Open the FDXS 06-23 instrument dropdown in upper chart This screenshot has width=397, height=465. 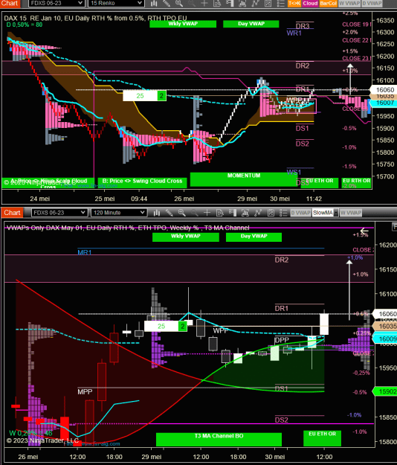coord(57,3)
